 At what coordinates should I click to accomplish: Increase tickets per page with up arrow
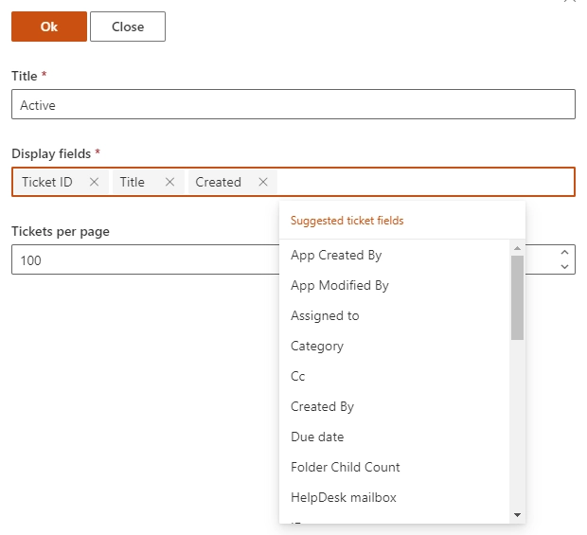(564, 253)
